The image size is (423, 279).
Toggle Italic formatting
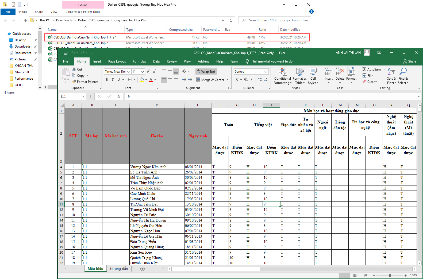(113, 80)
